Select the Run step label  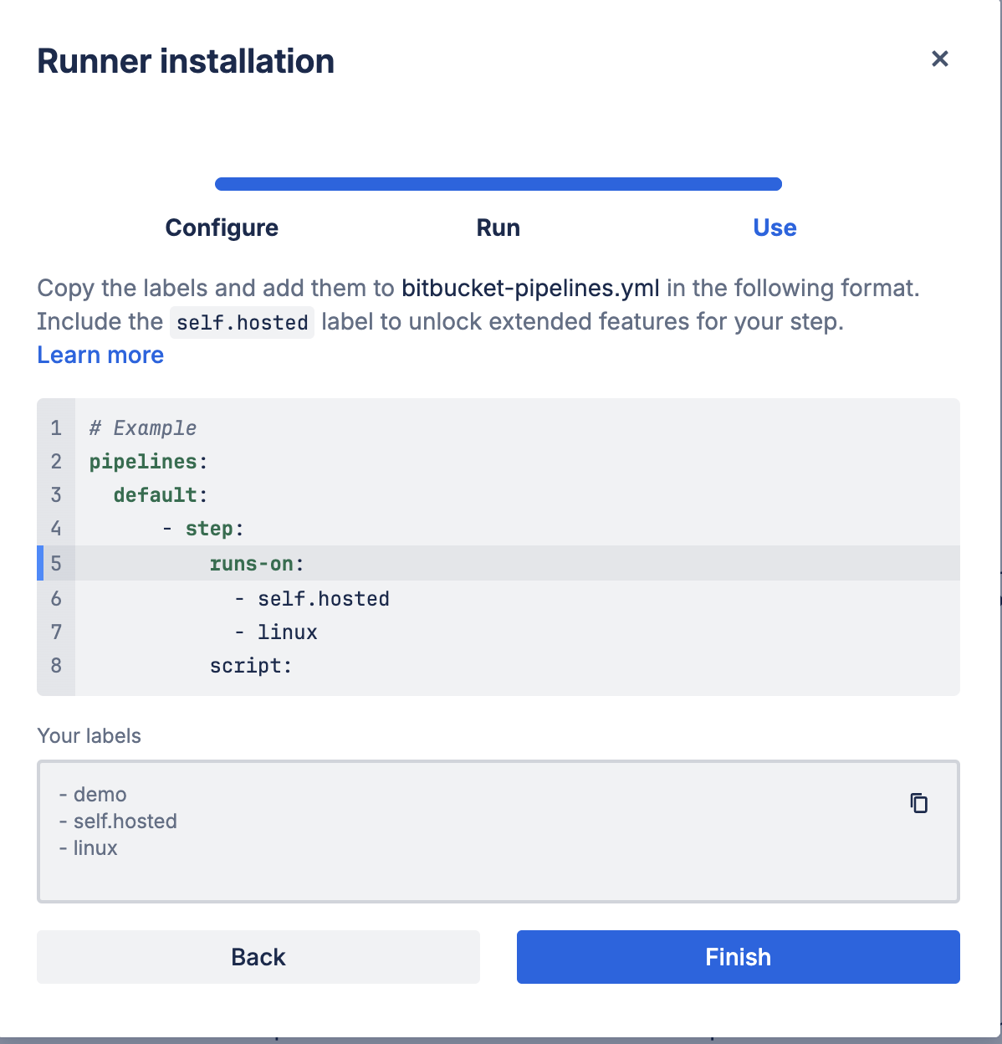point(498,228)
